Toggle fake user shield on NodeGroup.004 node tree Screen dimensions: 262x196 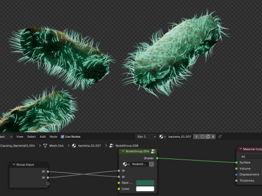(152, 164)
